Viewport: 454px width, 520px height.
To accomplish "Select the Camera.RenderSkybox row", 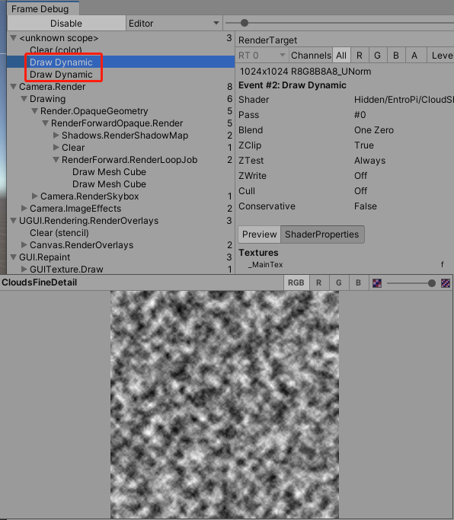I will [x=121, y=196].
